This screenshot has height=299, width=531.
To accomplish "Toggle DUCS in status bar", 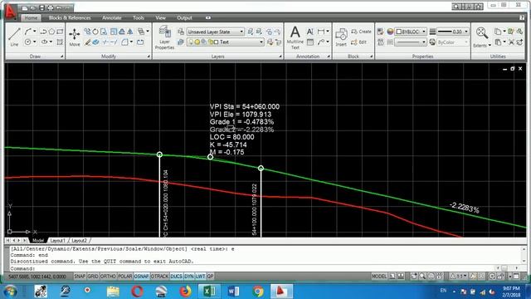I will (177, 277).
